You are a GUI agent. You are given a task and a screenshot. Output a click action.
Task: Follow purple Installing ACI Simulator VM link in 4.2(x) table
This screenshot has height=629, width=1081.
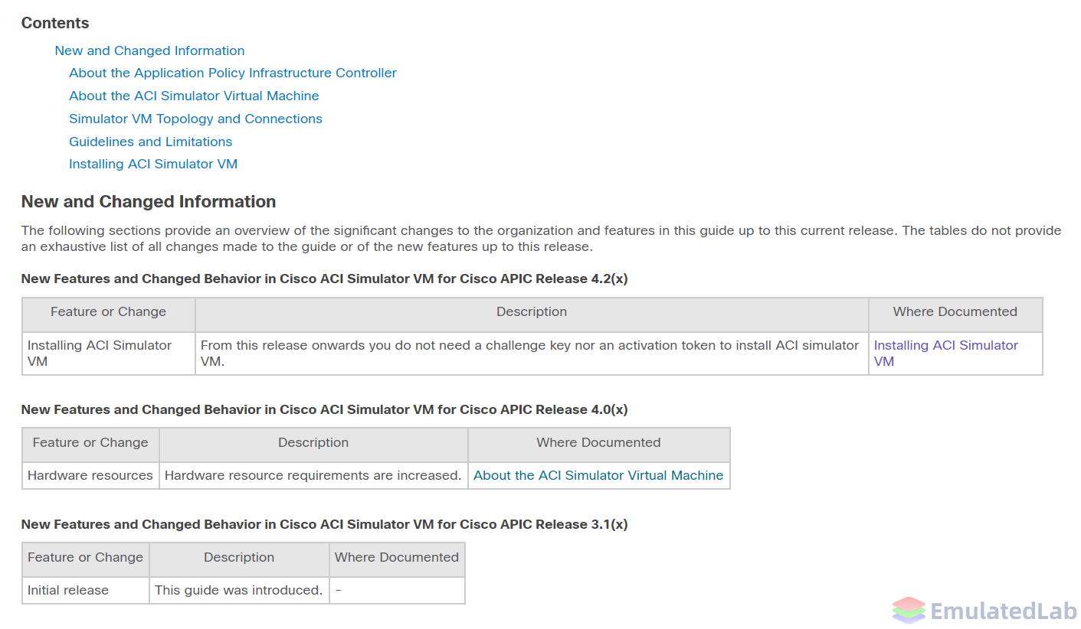point(946,354)
